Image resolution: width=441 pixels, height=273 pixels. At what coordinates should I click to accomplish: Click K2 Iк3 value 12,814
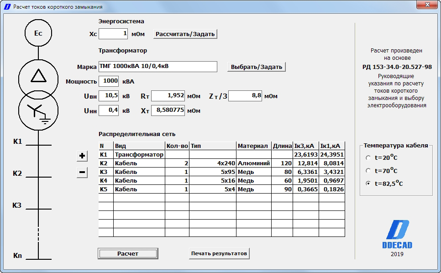pos(306,163)
